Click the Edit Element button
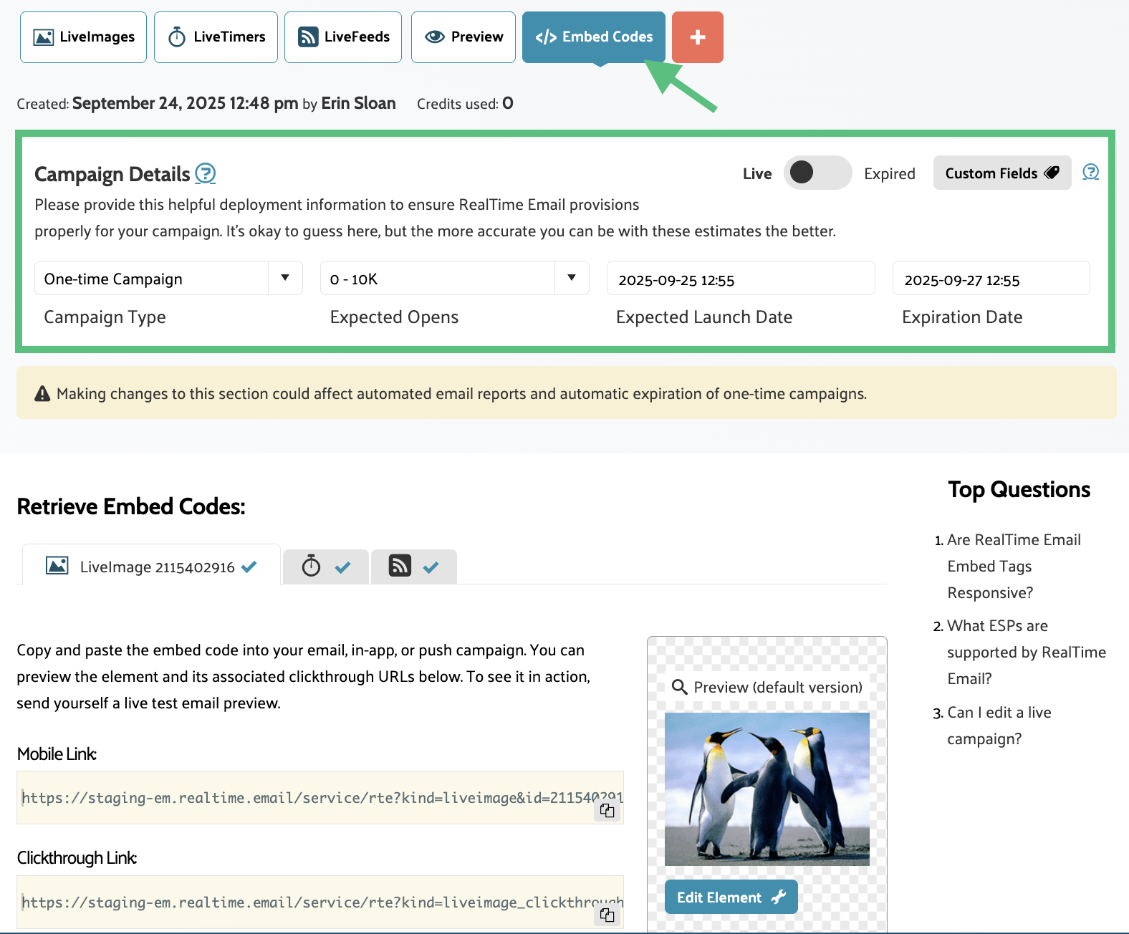The height and width of the screenshot is (934, 1129). (x=731, y=897)
